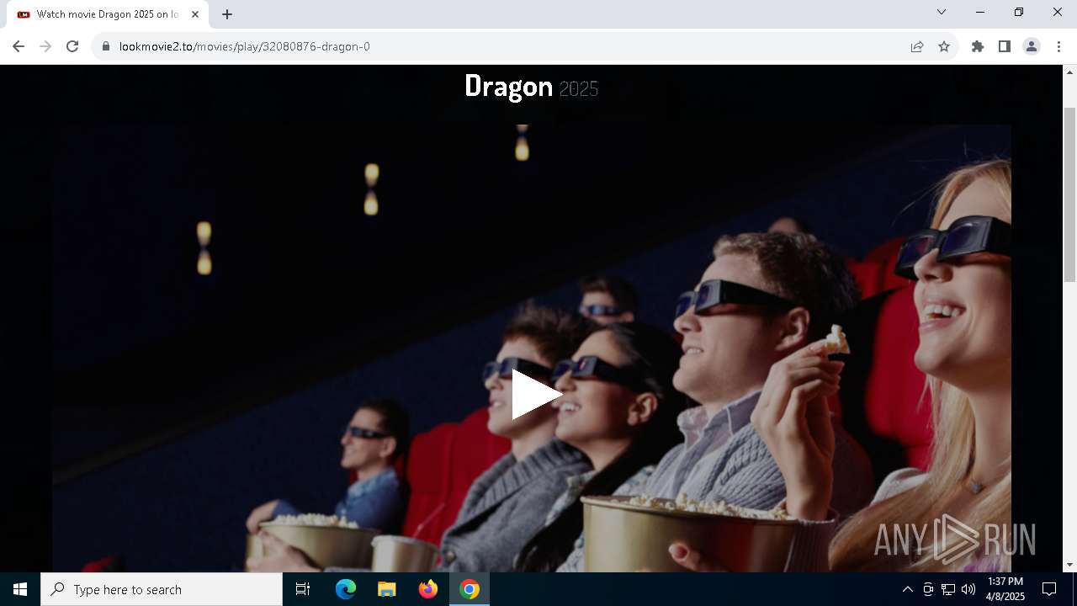
Task: Play the Dragon movie video
Action: [536, 395]
